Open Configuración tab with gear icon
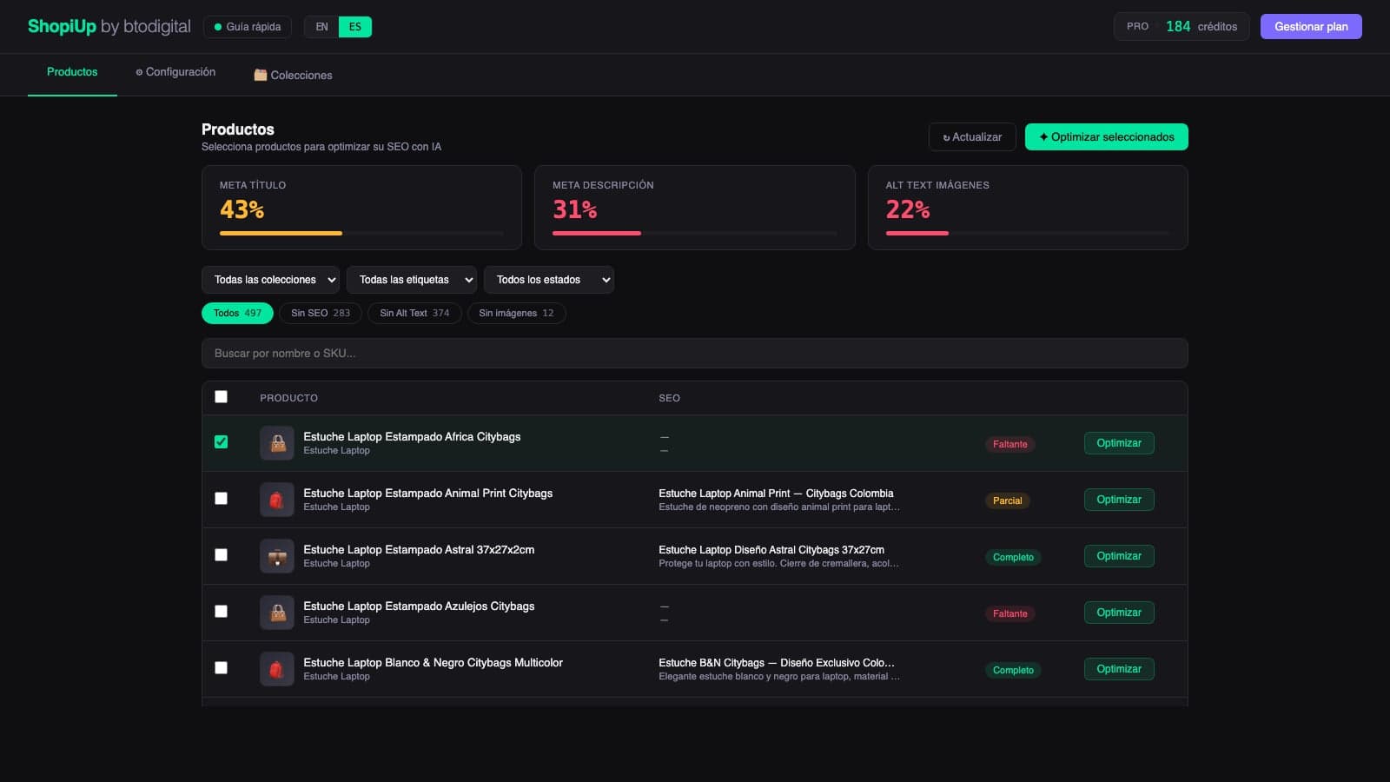The image size is (1390, 782). (175, 72)
